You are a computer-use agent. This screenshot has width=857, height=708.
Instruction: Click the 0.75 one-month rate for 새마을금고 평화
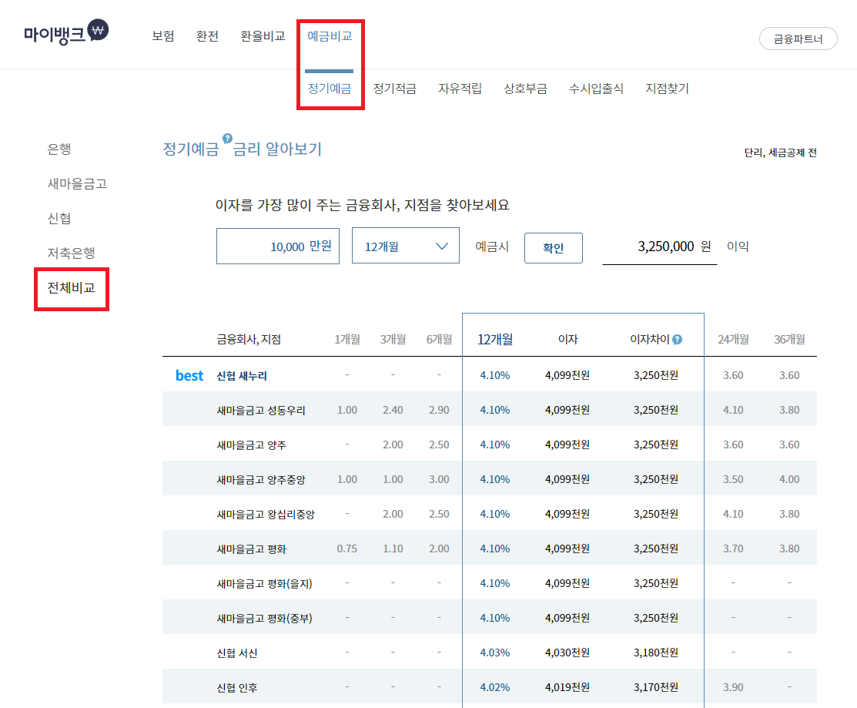click(347, 549)
